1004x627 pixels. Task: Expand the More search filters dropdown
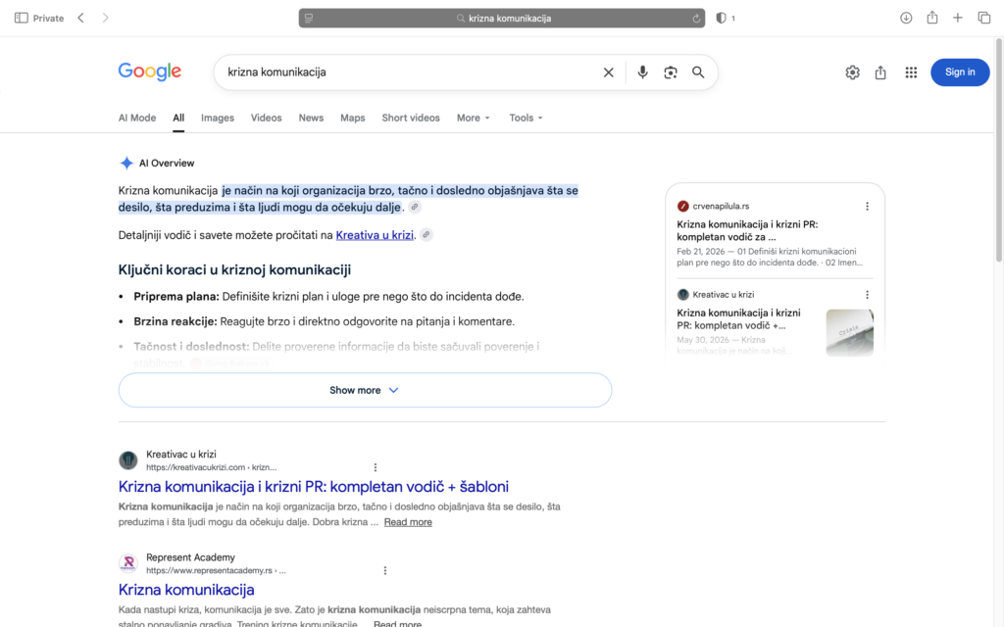tap(474, 118)
